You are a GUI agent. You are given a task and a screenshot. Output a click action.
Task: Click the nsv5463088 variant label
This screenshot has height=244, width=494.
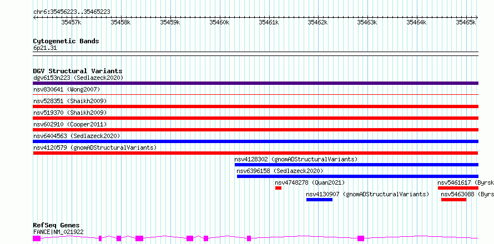pyautogui.click(x=467, y=194)
